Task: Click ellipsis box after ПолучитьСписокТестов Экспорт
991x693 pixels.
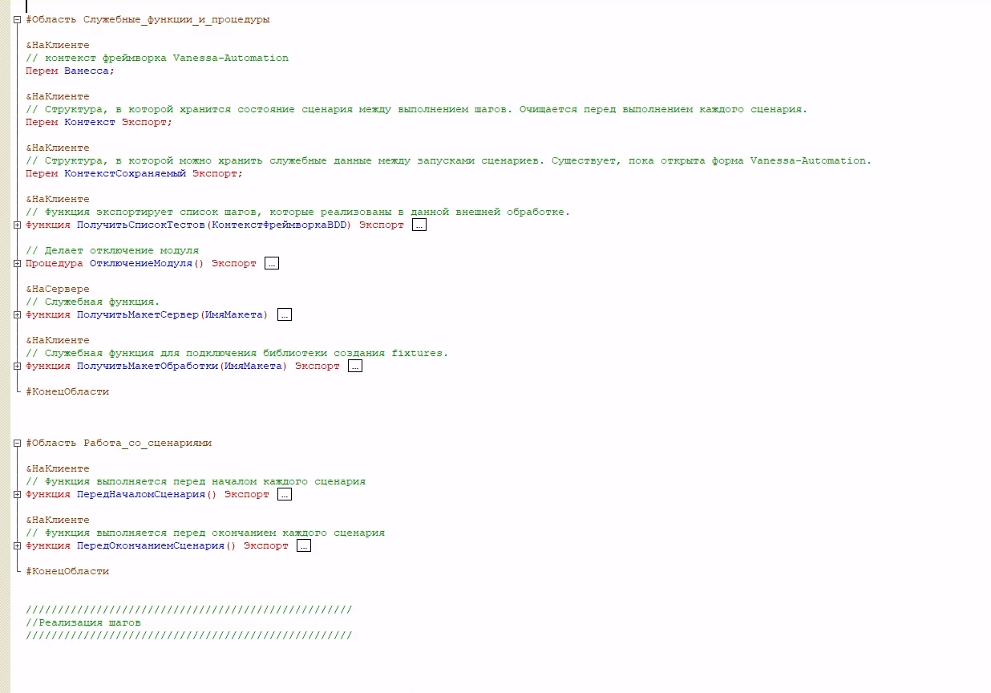Action: point(419,225)
